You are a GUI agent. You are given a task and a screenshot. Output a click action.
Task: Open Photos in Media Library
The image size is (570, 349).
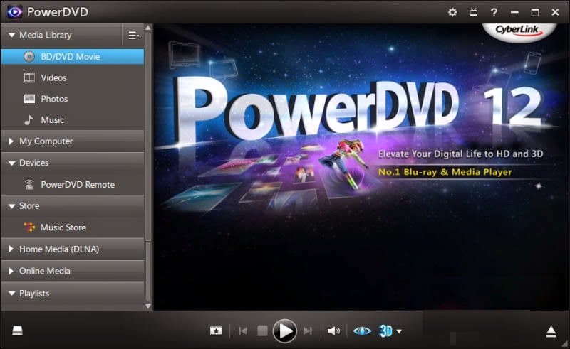point(73,99)
